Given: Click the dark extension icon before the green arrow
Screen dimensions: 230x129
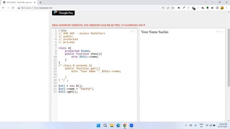Looking at the screenshot, I should [203, 8].
